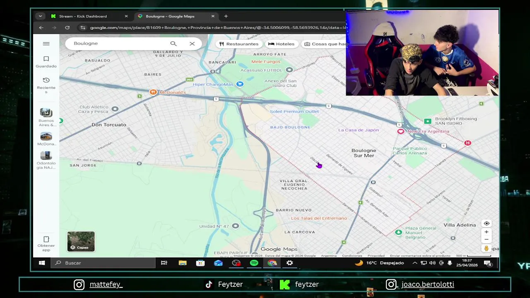Image resolution: width=530 pixels, height=298 pixels.
Task: Open Task View on the taskbar
Action: pos(164,263)
